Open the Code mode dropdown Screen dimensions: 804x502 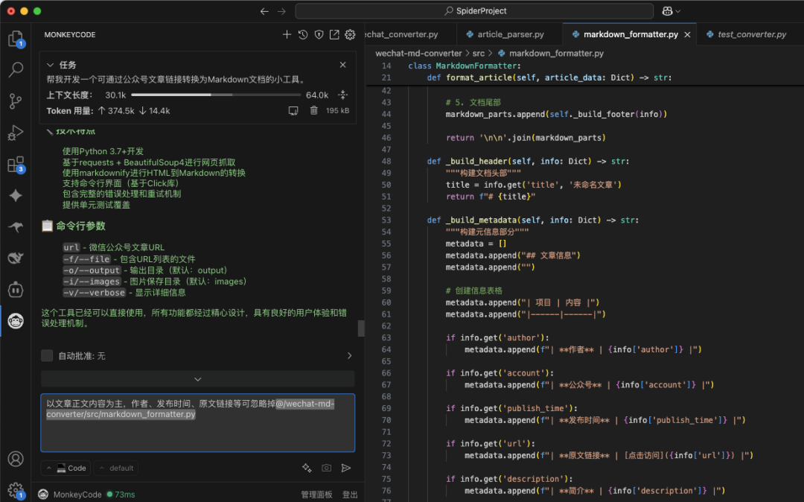coord(66,468)
